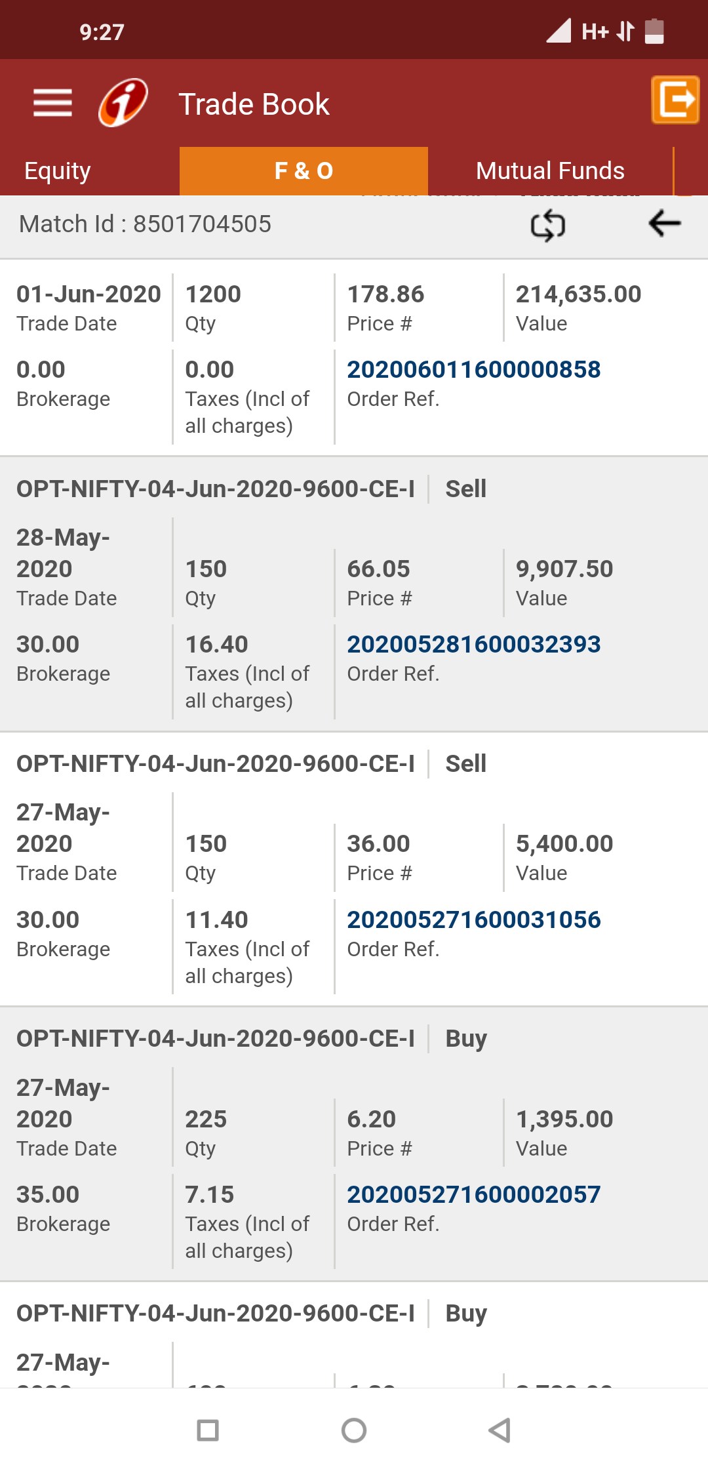Tap the 214,635.00 trade value

[578, 294]
